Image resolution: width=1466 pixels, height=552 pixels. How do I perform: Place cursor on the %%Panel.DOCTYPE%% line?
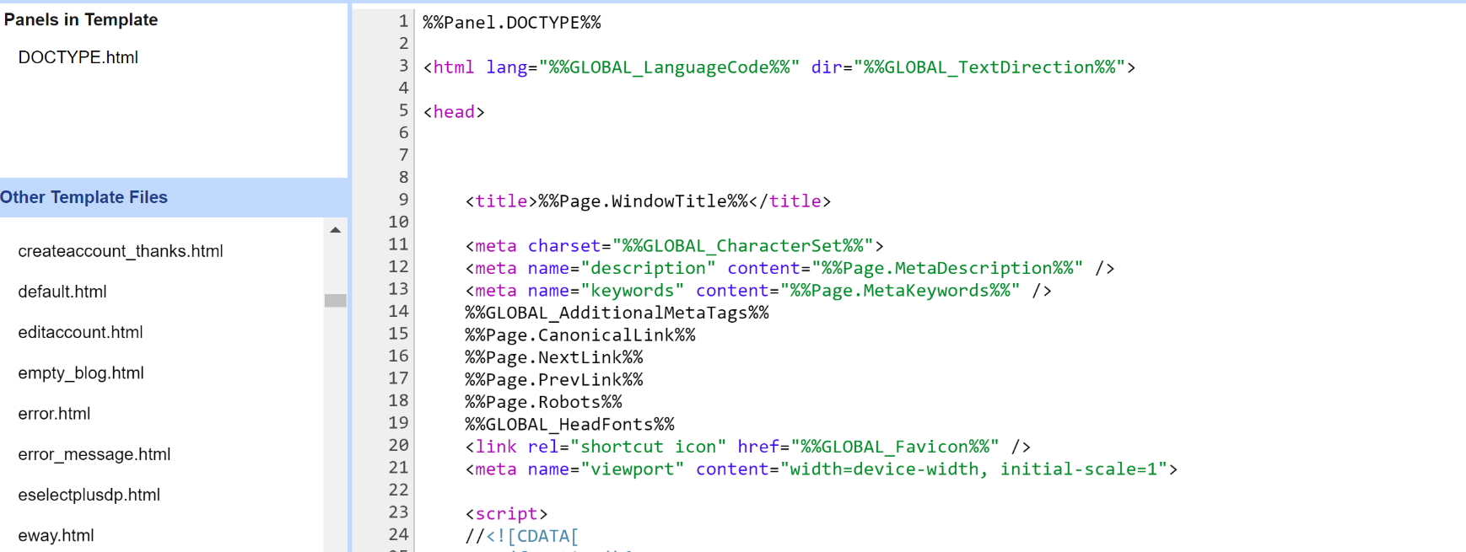click(x=511, y=23)
